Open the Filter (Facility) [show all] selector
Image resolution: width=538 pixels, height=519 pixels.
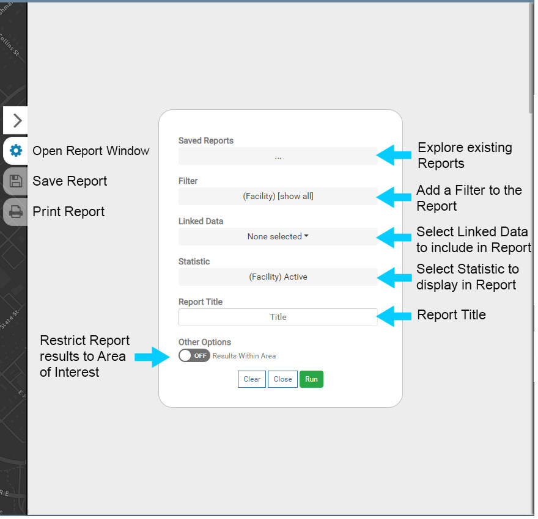(x=278, y=197)
